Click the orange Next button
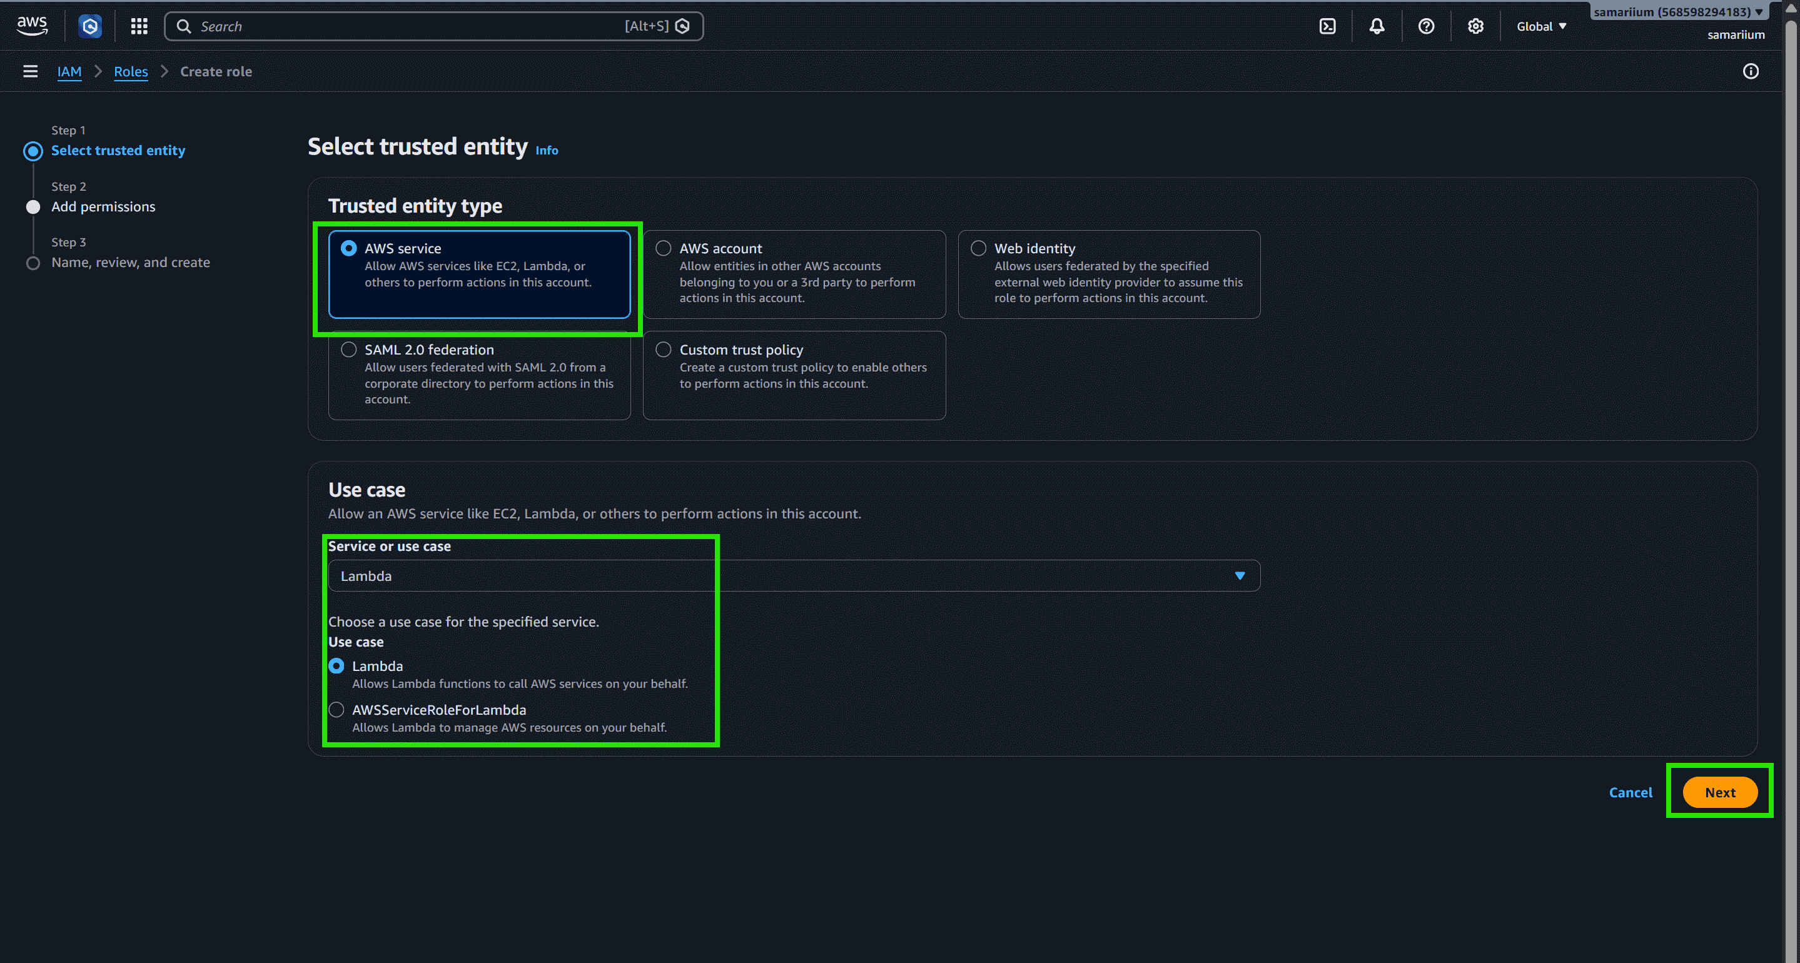 [1720, 792]
